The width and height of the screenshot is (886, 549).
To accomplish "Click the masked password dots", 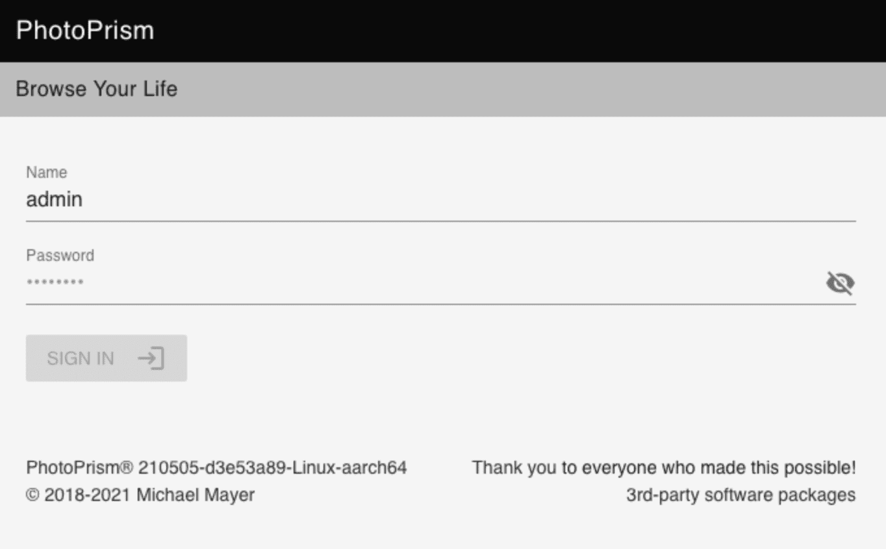I will point(55,283).
